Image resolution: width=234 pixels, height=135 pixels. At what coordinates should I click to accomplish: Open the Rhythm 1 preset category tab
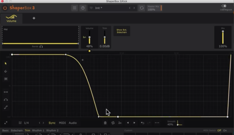(x=38, y=131)
